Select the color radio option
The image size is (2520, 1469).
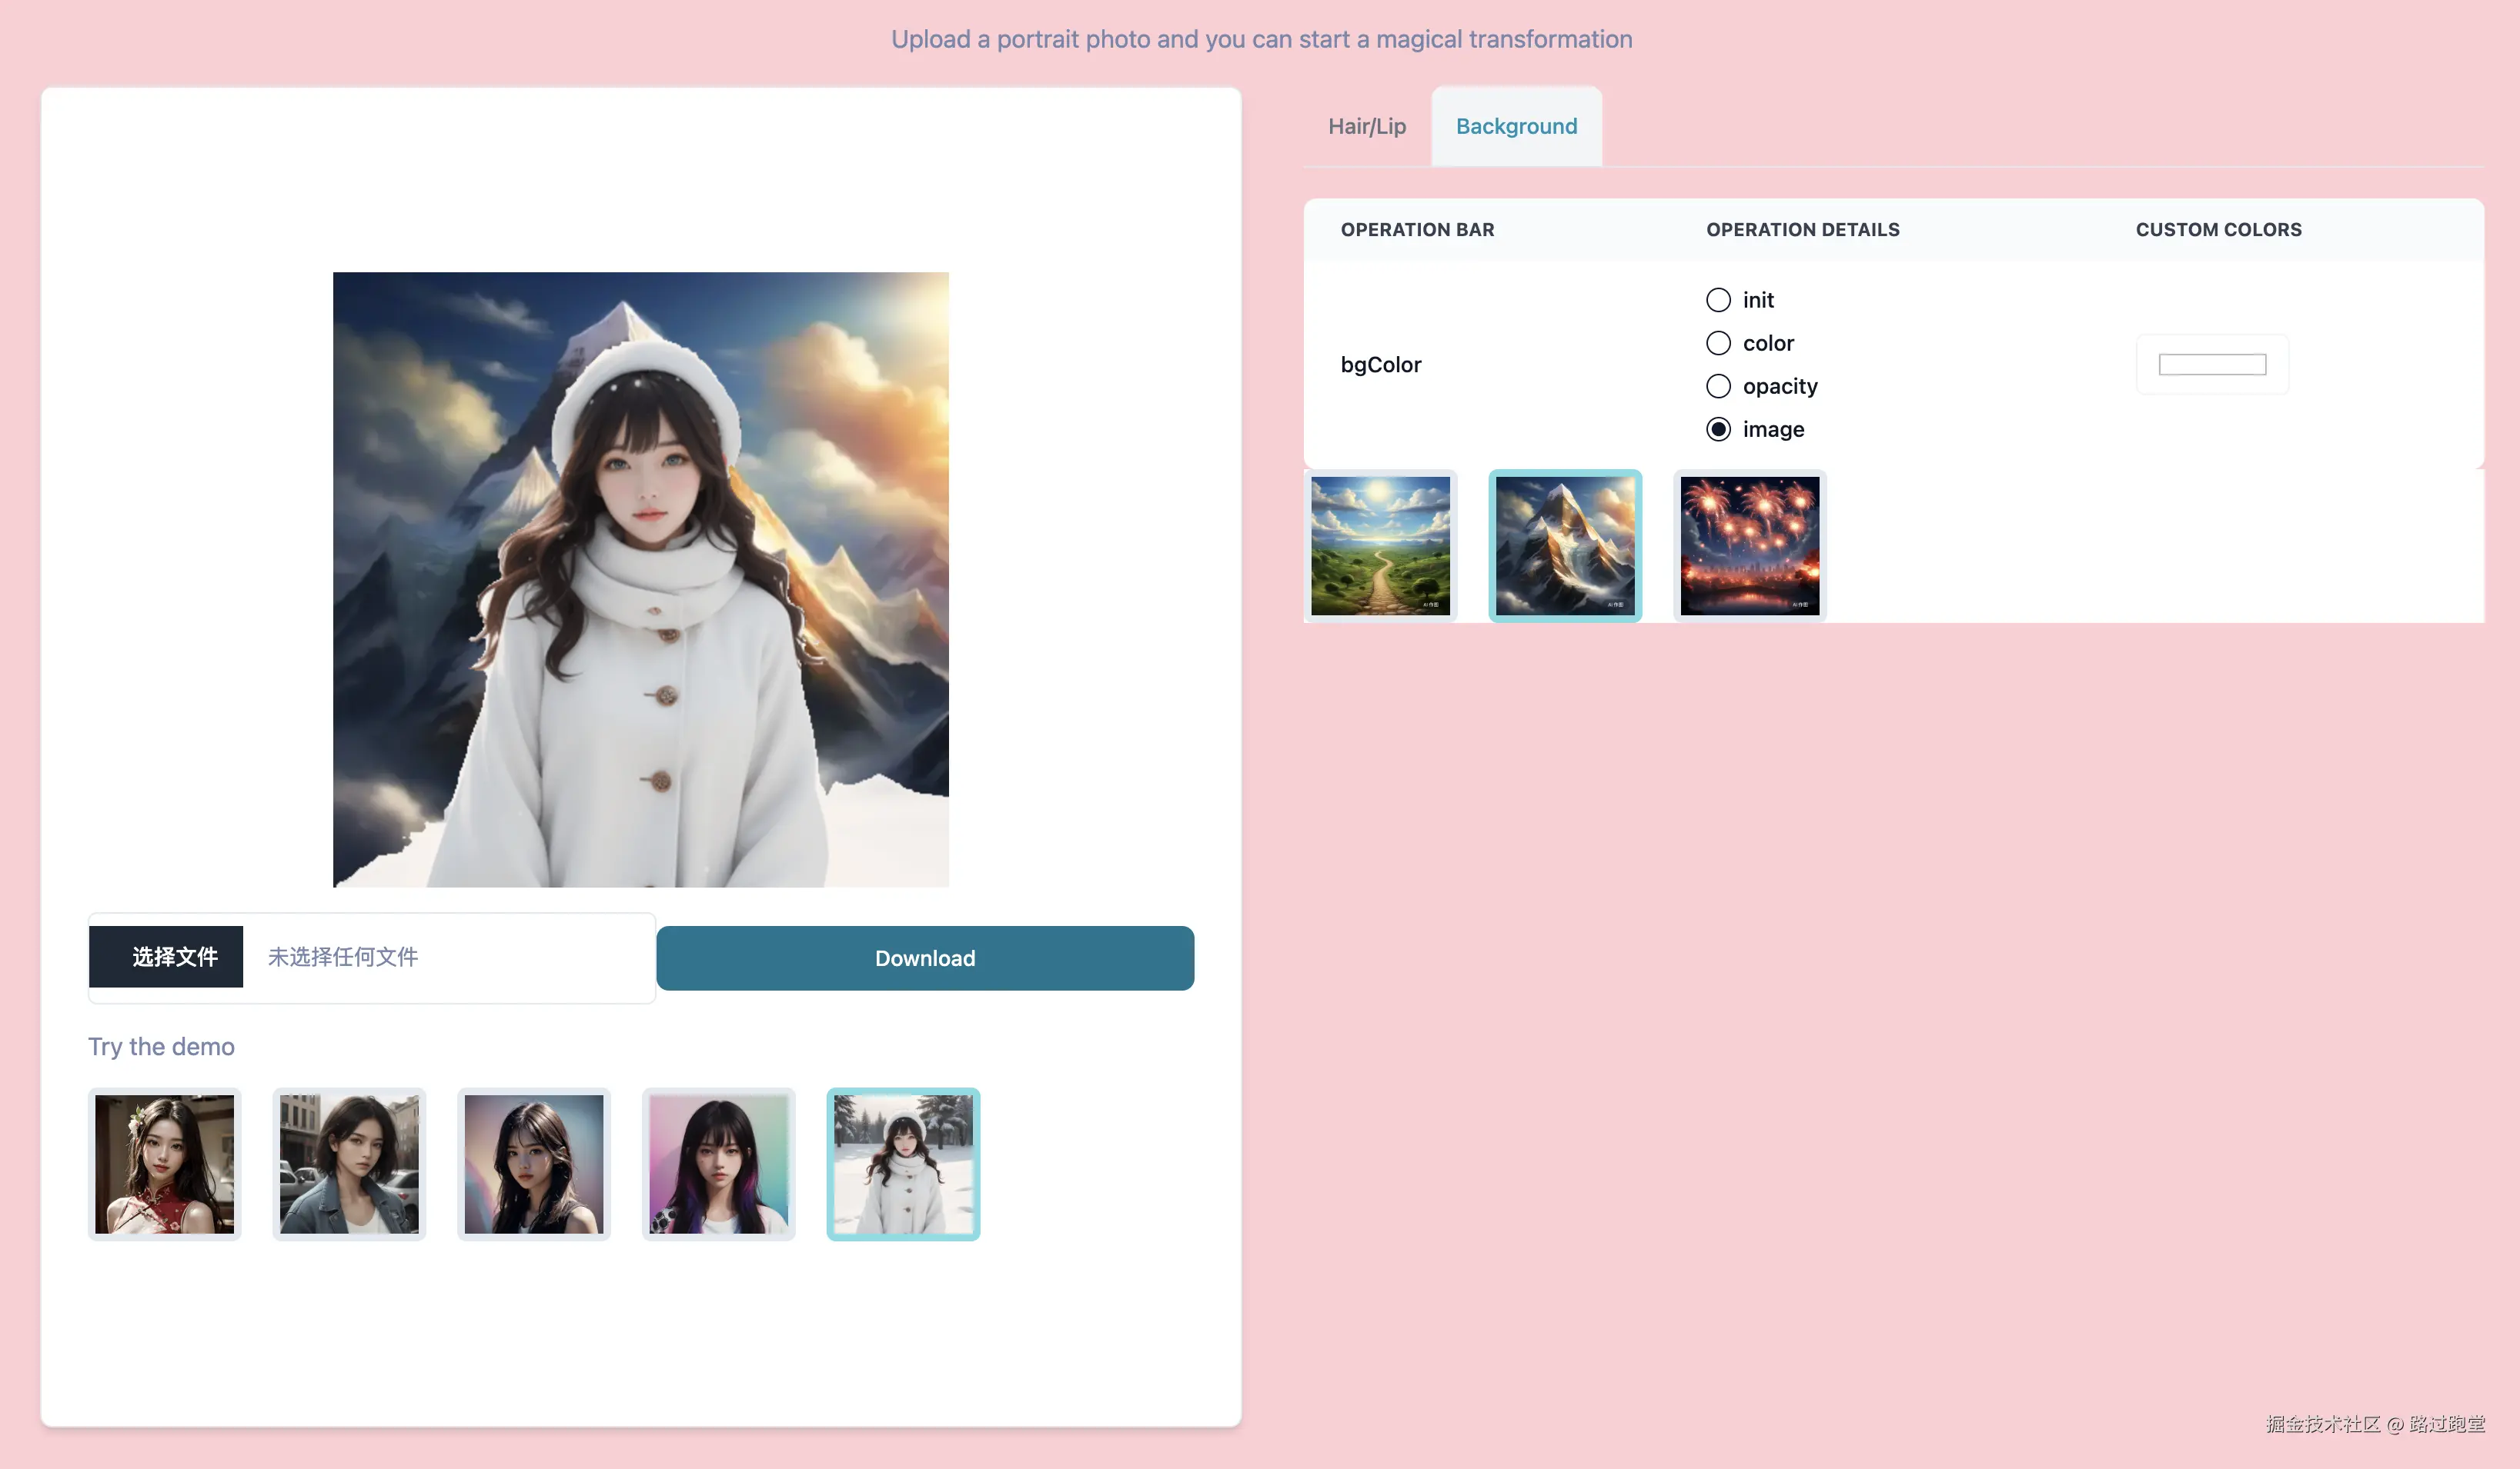pos(1718,343)
